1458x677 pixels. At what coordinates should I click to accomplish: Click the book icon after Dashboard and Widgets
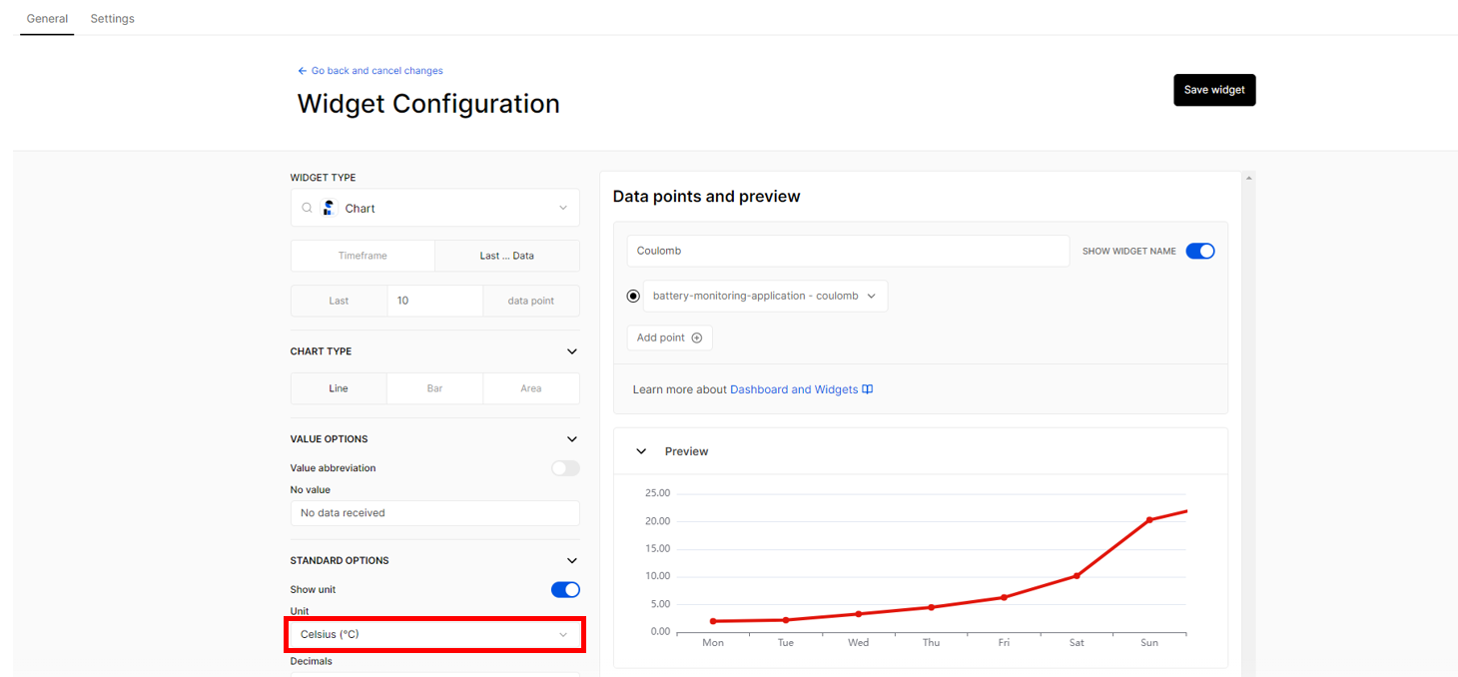coord(868,389)
